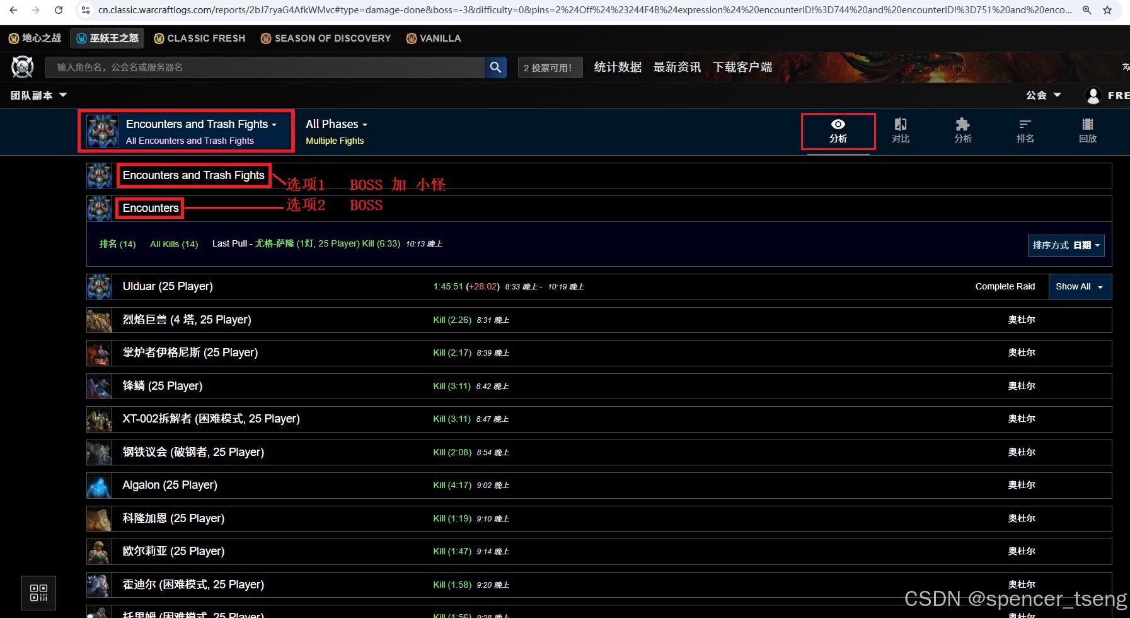Click the 2 投票可用 votes button
1130x618 pixels.
coord(550,67)
